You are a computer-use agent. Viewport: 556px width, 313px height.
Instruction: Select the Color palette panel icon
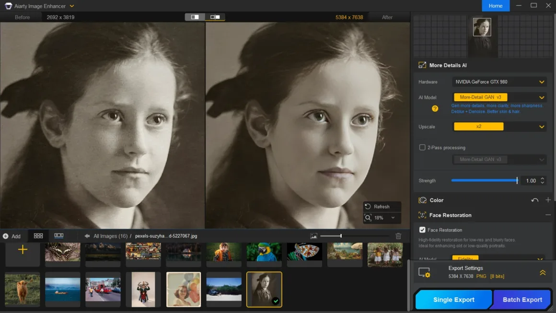tap(423, 200)
